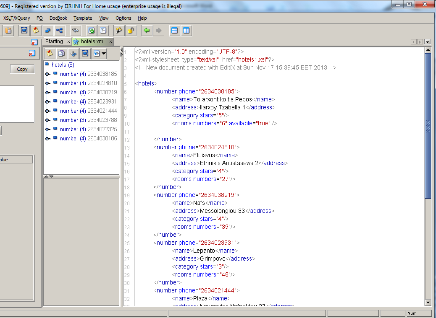Collapse the tree panel using the left splitter arrow
The width and height of the screenshot is (436, 318).
pyautogui.click(x=121, y=49)
